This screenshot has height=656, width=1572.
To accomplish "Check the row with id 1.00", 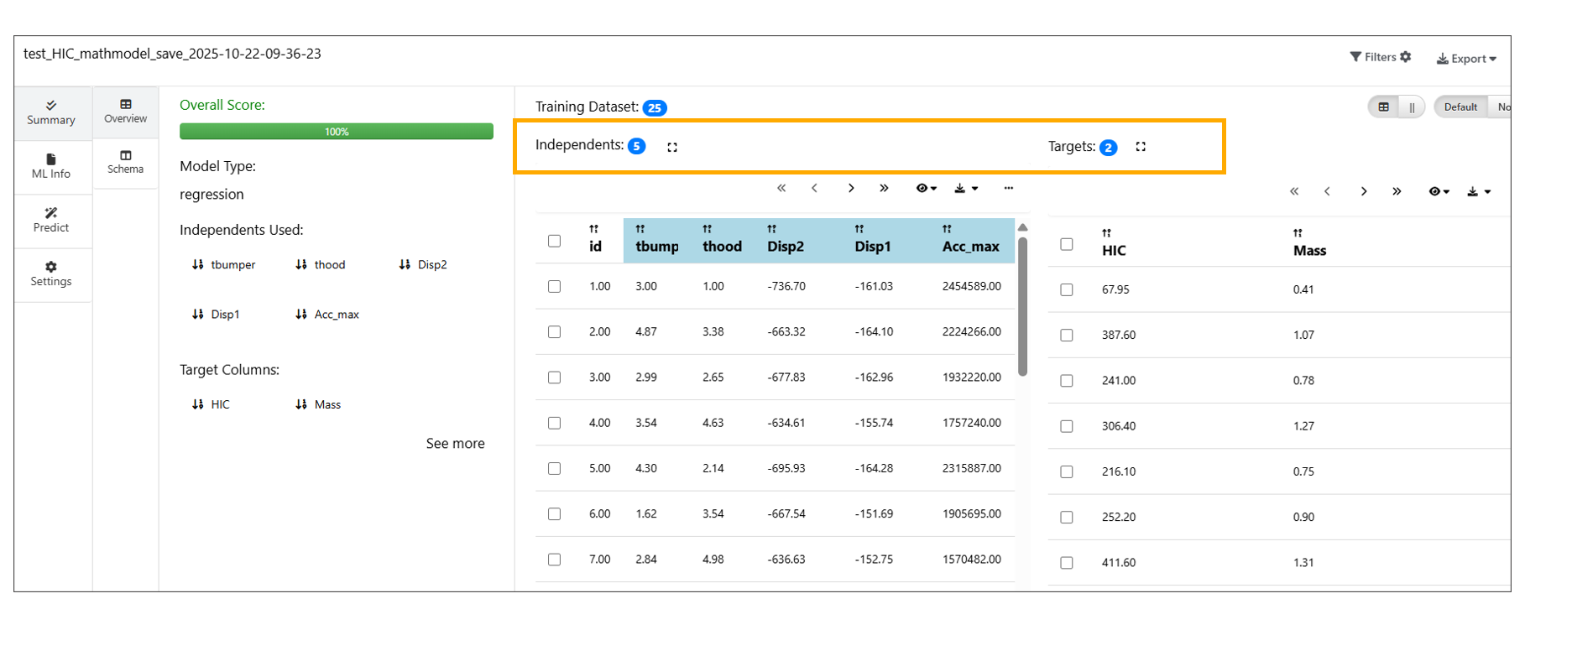I will tap(554, 286).
